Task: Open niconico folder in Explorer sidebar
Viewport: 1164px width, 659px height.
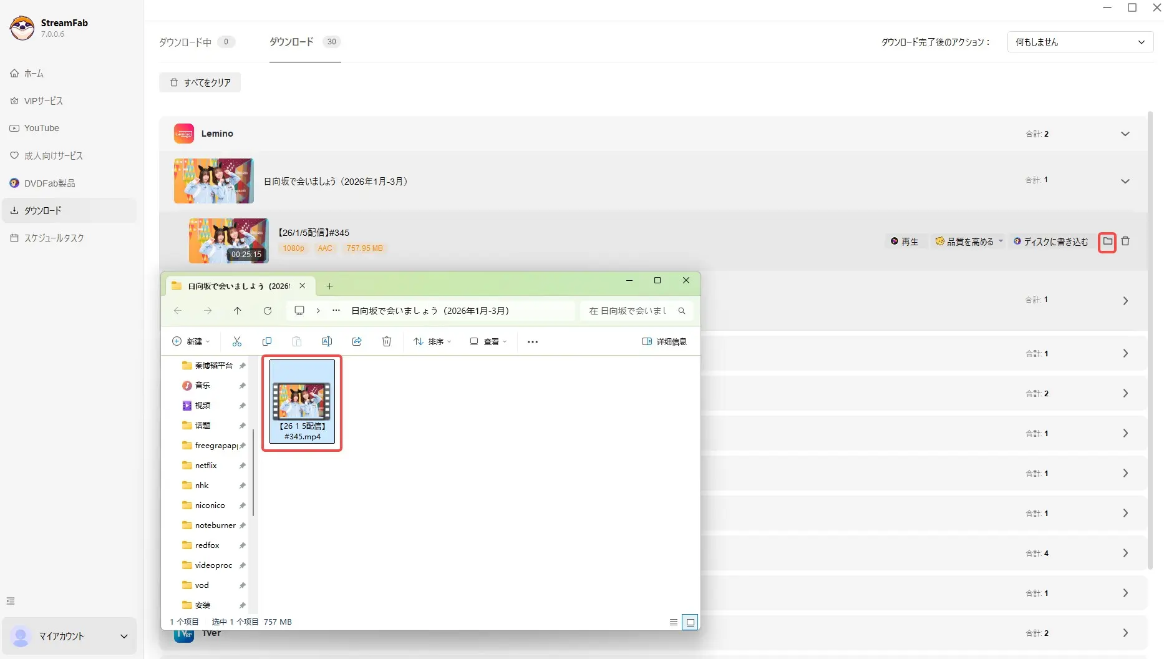Action: click(210, 505)
